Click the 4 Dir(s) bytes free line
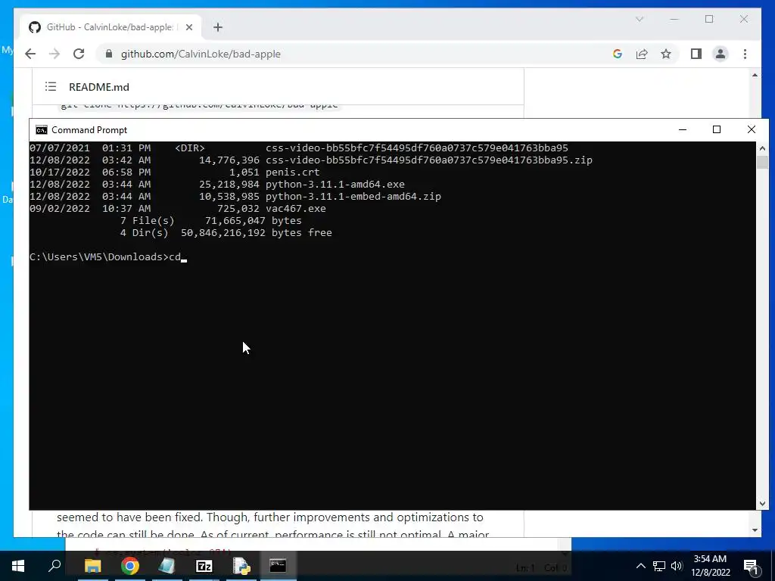Screen dimensions: 775x581 [x=226, y=233]
